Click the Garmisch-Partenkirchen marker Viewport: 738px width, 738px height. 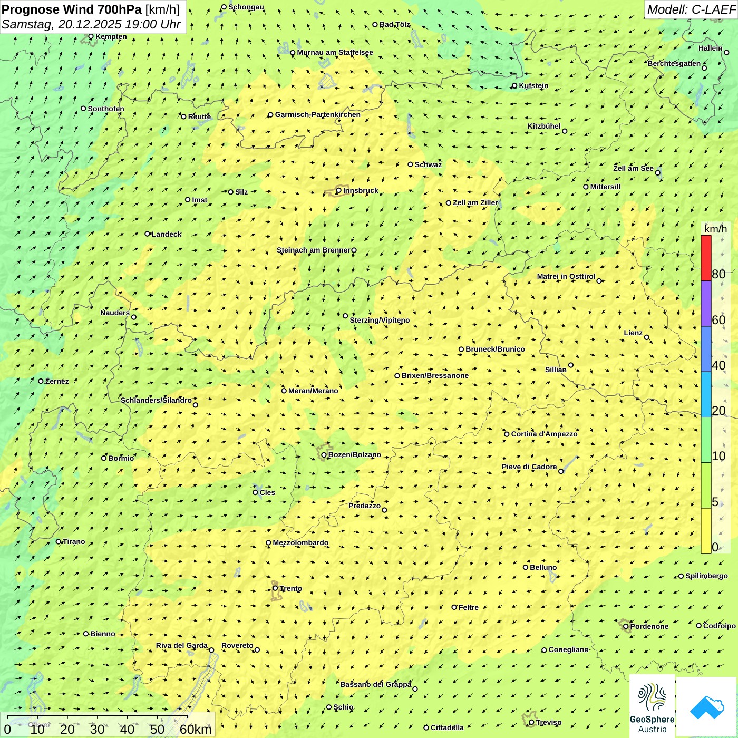(270, 115)
